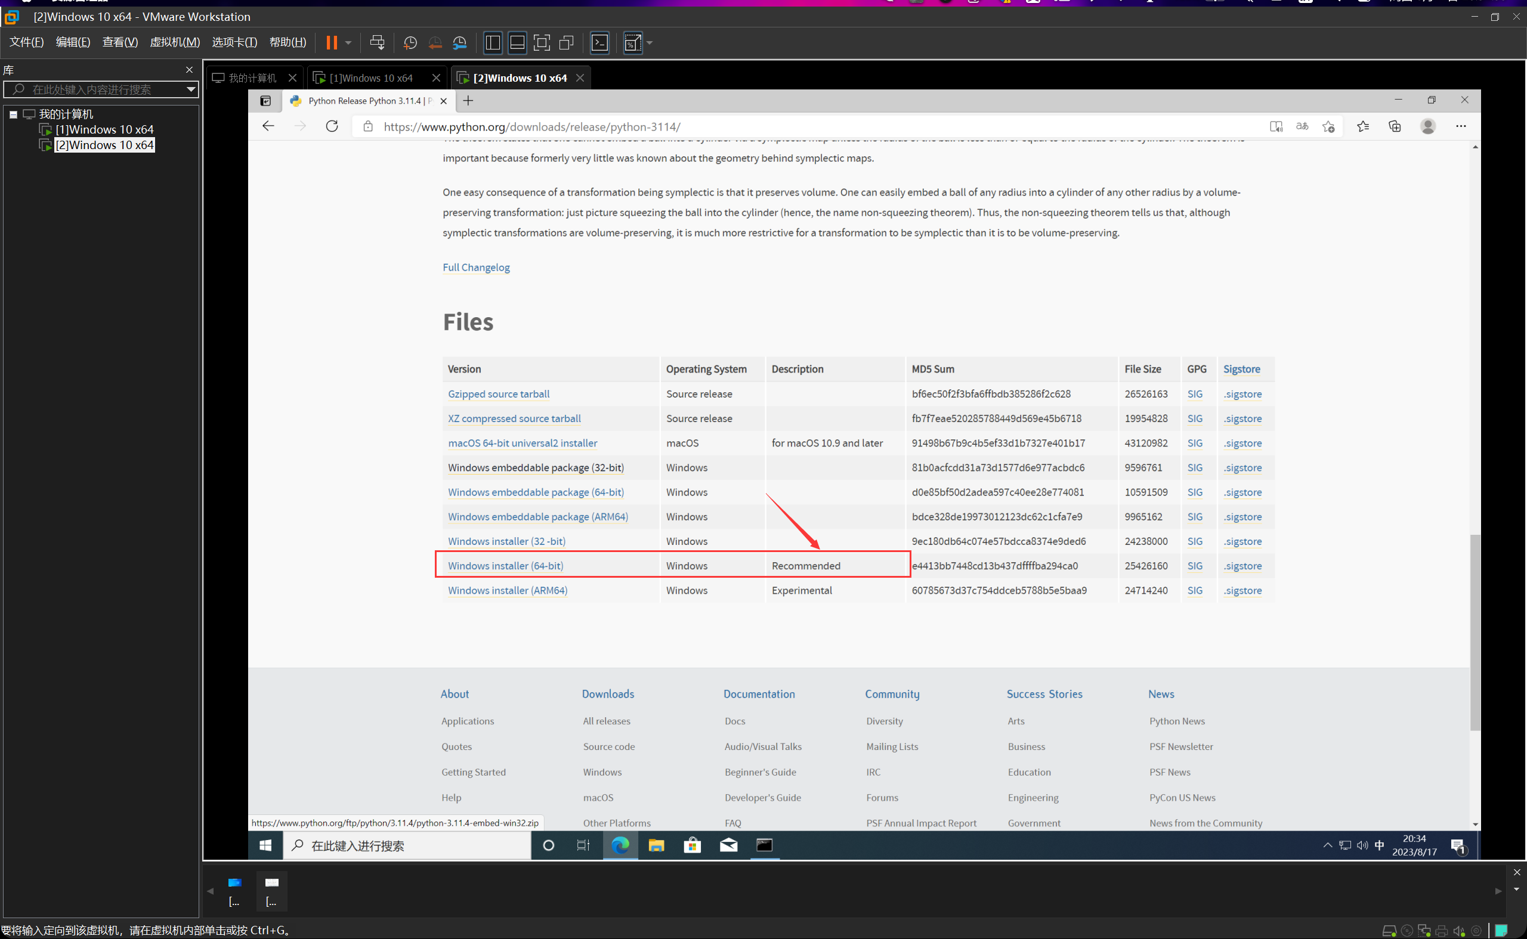This screenshot has height=939, width=1527.
Task: Click the Edge profile avatar icon
Action: coord(1428,126)
